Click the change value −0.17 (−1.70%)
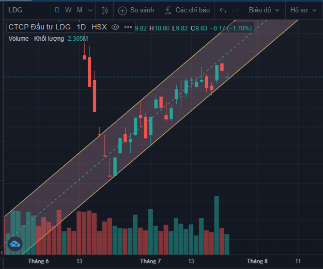 pos(231,28)
